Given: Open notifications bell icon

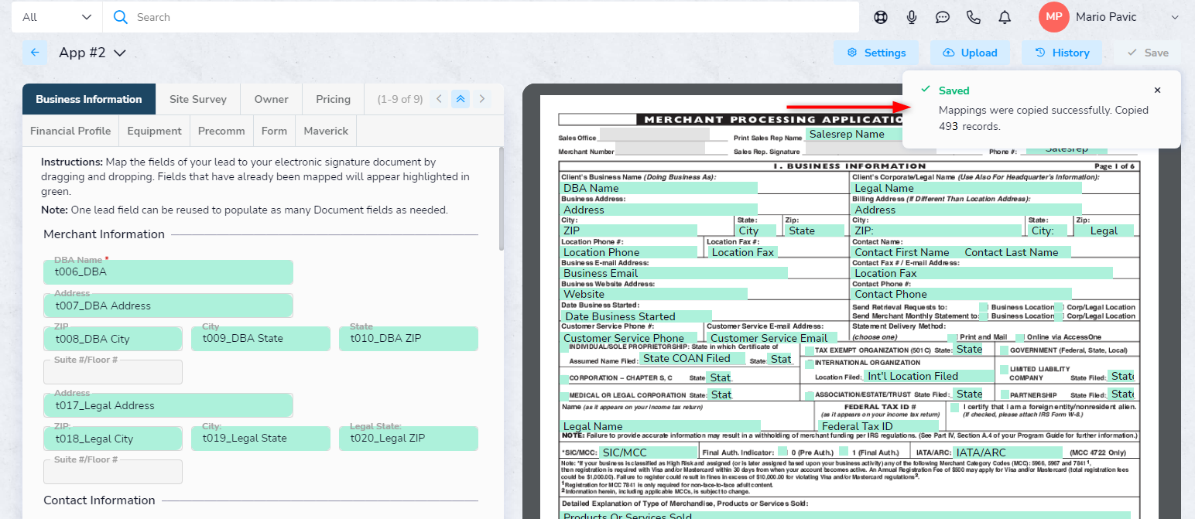Looking at the screenshot, I should pyautogui.click(x=1005, y=17).
